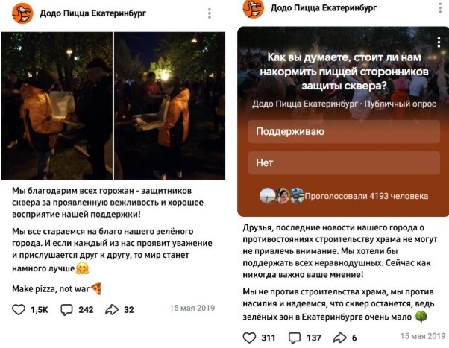Open the left post's three-dot options menu

click(x=210, y=13)
